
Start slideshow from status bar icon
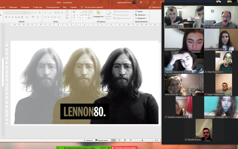pos(131,140)
